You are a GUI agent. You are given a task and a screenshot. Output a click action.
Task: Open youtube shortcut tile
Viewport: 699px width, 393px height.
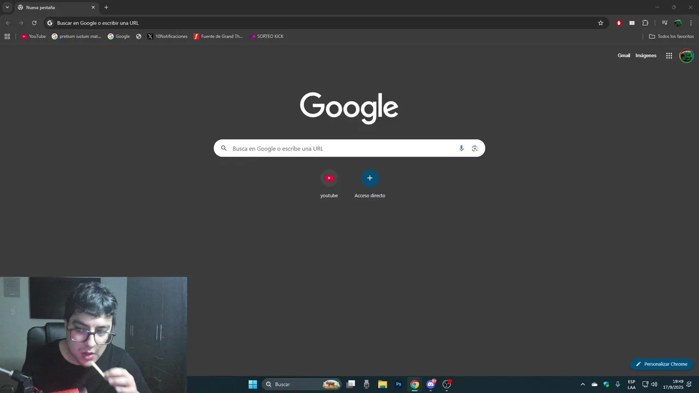(329, 184)
